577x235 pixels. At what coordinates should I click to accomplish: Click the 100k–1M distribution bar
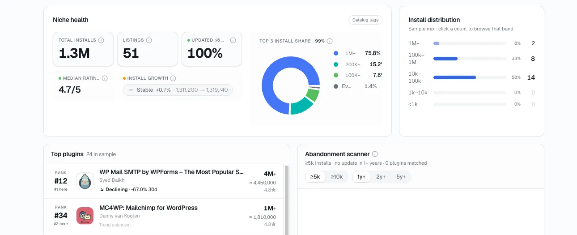470,59
